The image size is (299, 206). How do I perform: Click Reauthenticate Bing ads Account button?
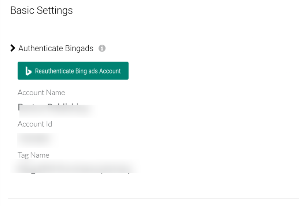click(x=73, y=71)
